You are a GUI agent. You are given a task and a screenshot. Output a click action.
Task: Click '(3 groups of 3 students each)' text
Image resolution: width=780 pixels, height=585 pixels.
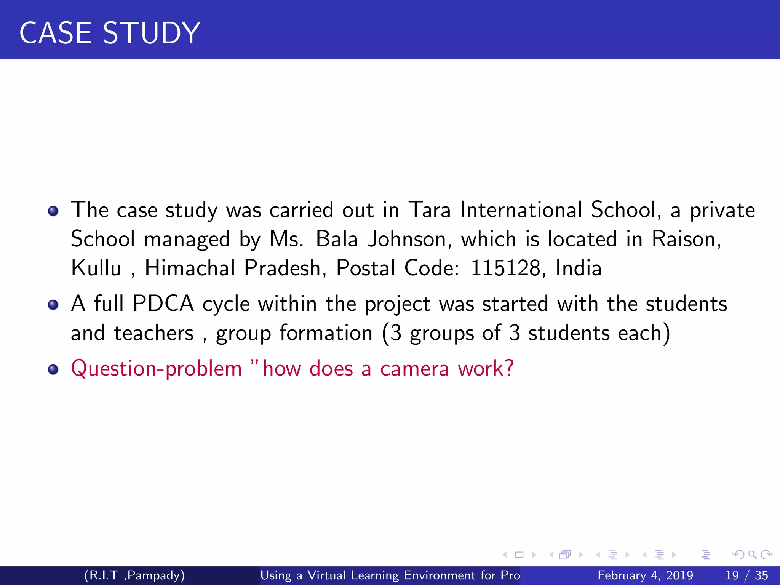526,333
